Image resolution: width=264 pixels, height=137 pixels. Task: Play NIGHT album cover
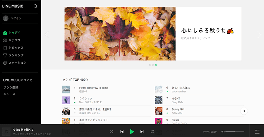coord(159,100)
